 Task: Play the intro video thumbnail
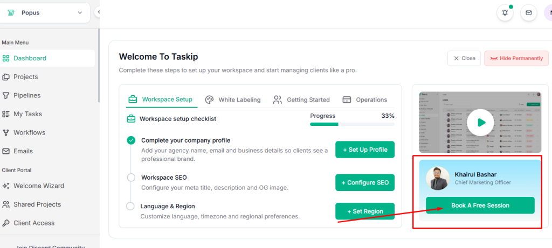[x=480, y=123]
